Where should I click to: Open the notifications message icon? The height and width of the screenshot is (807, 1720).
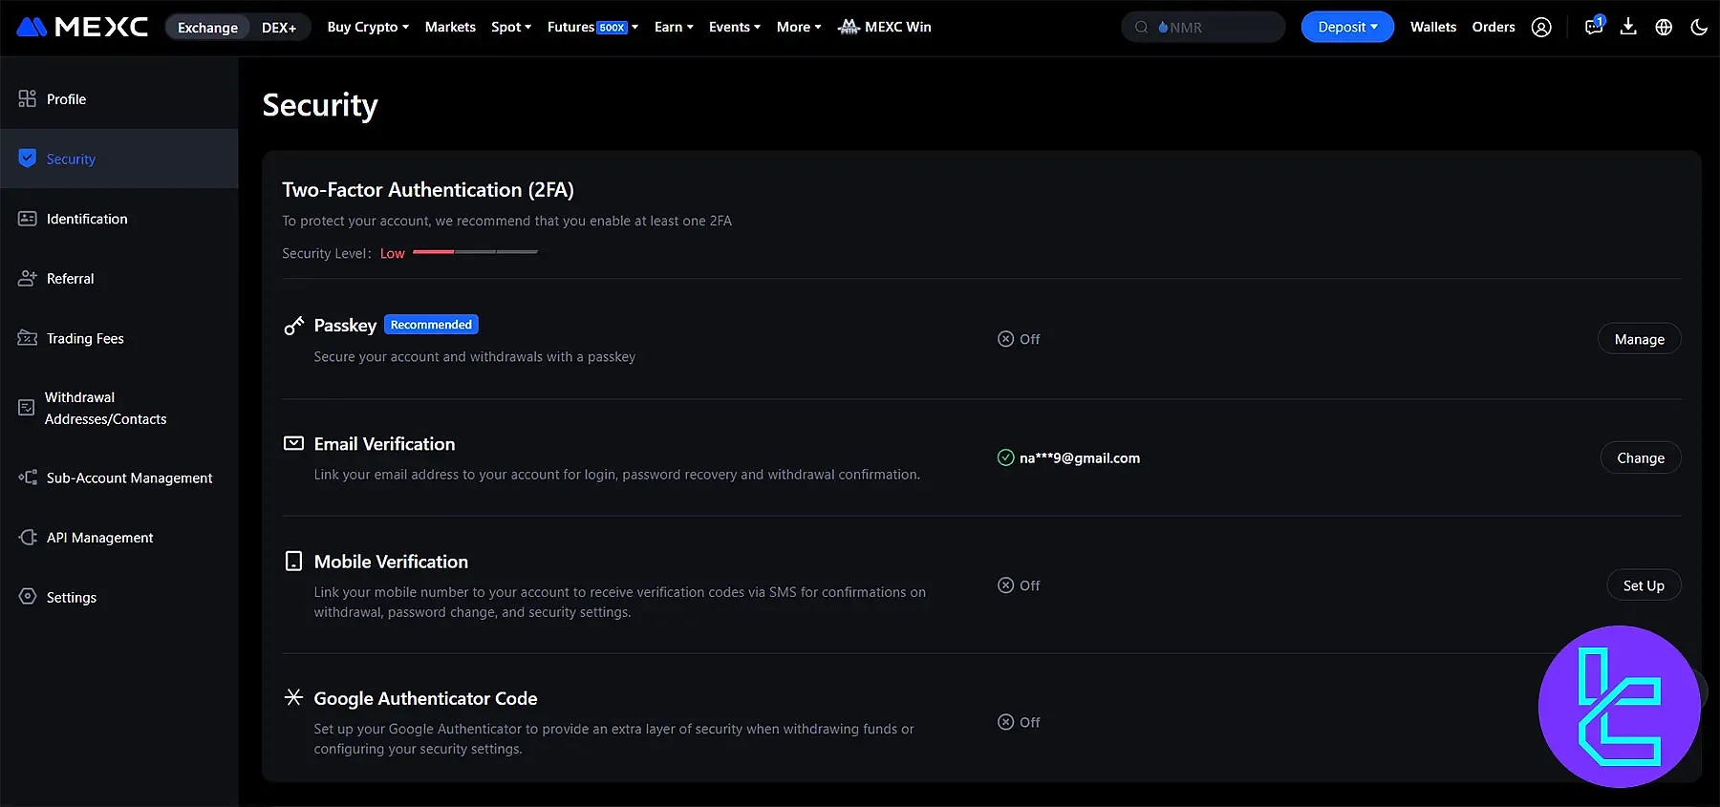[1593, 27]
